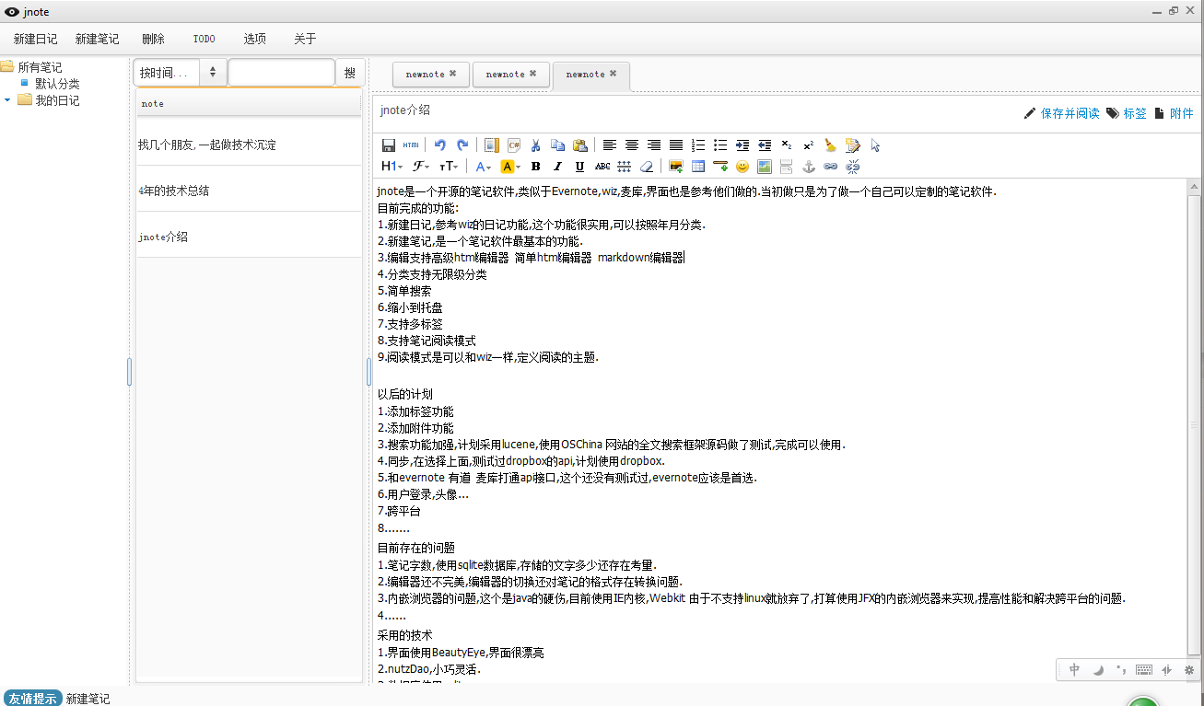
Task: Insert code block with the C# icon
Action: tap(514, 145)
